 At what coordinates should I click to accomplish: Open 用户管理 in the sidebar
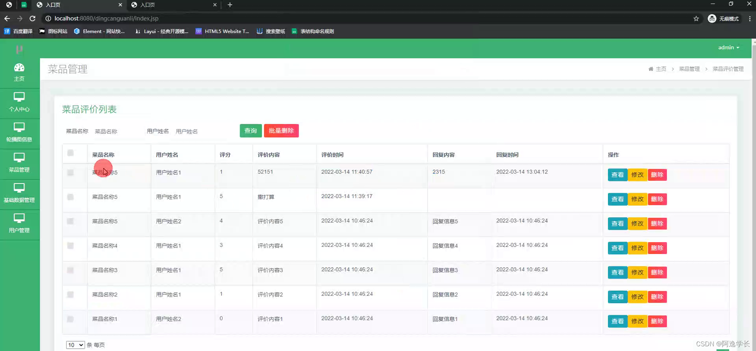point(19,224)
